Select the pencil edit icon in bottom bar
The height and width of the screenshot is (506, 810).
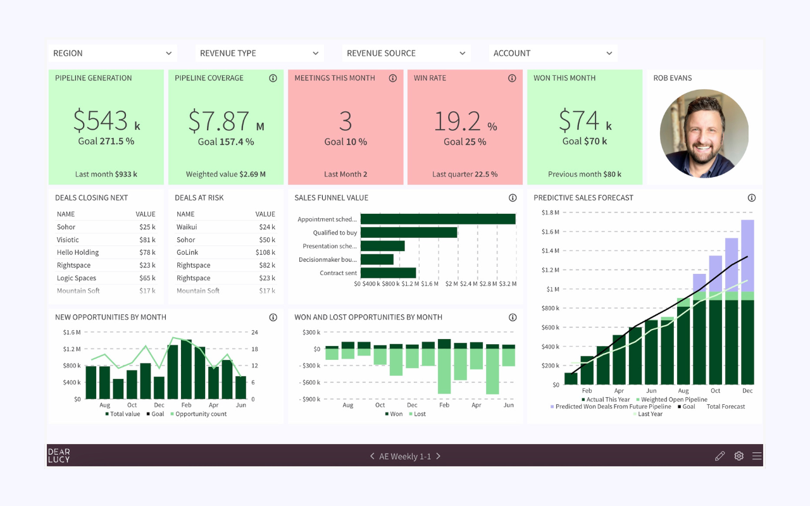(720, 455)
